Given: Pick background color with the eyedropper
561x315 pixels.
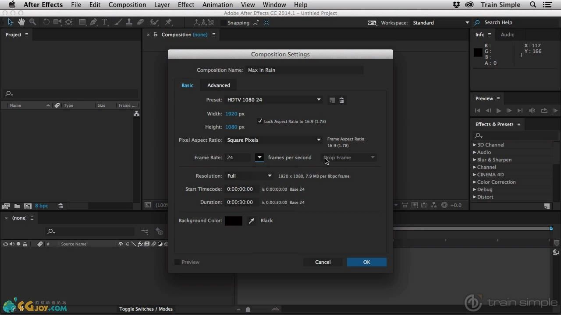Looking at the screenshot, I should coord(252,221).
